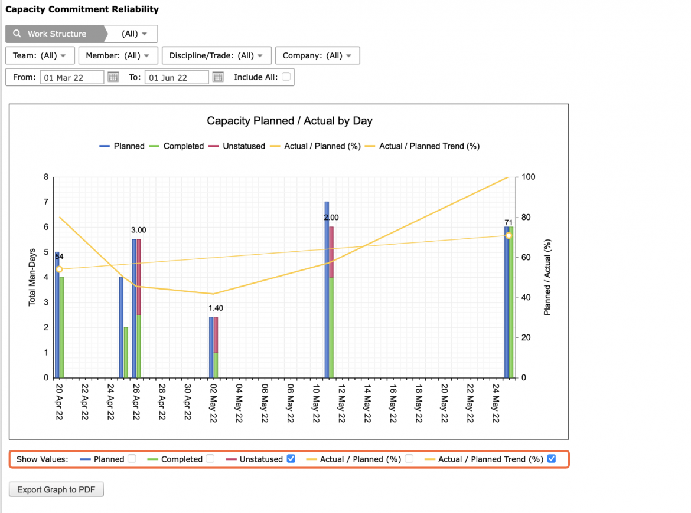Check the Planned show values checkbox

pos(132,458)
